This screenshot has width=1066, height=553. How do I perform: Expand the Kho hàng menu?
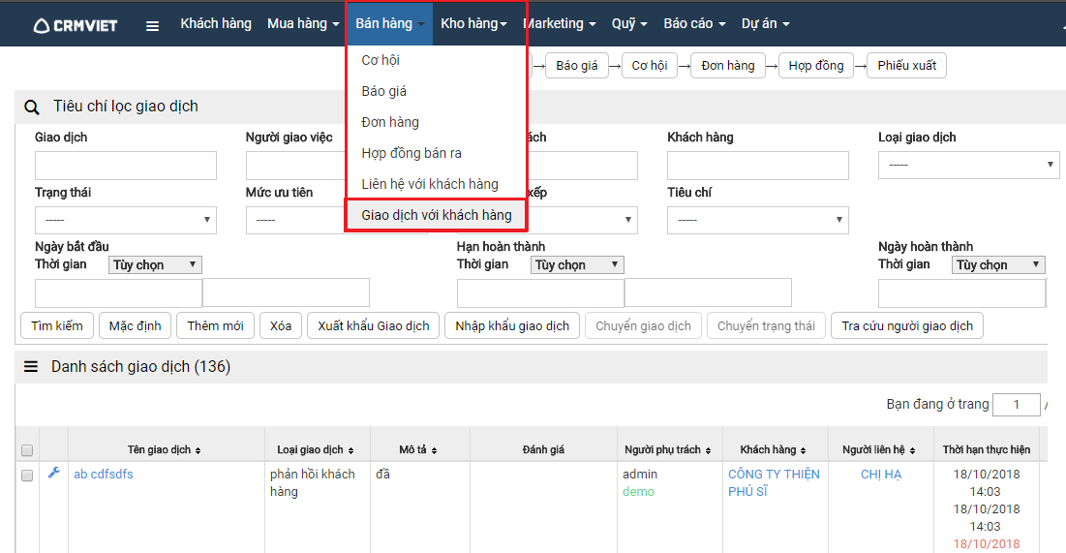pyautogui.click(x=473, y=24)
